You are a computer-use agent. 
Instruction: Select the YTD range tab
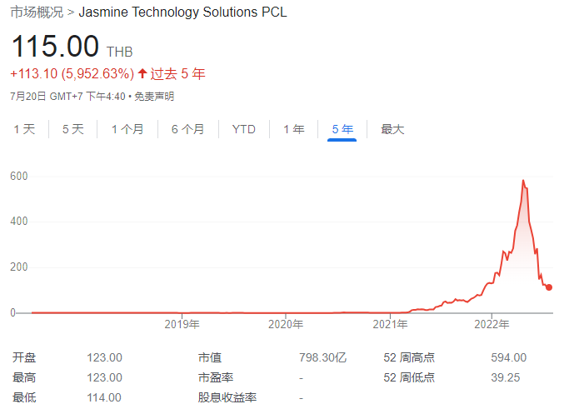click(244, 129)
